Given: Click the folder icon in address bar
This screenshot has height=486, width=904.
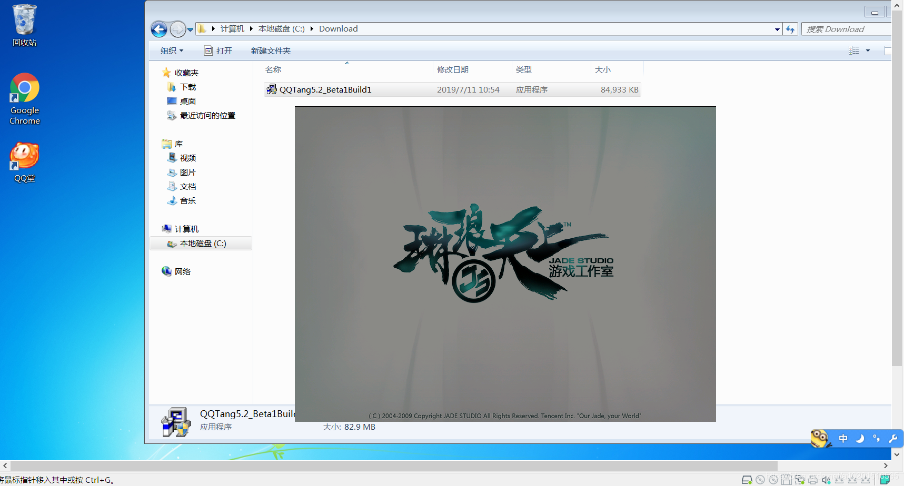Looking at the screenshot, I should [x=202, y=28].
